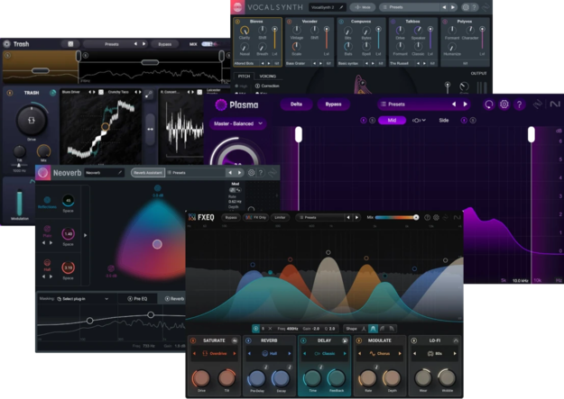Remove FXEQ band with X icon
The height and width of the screenshot is (399, 564).
pyautogui.click(x=270, y=328)
